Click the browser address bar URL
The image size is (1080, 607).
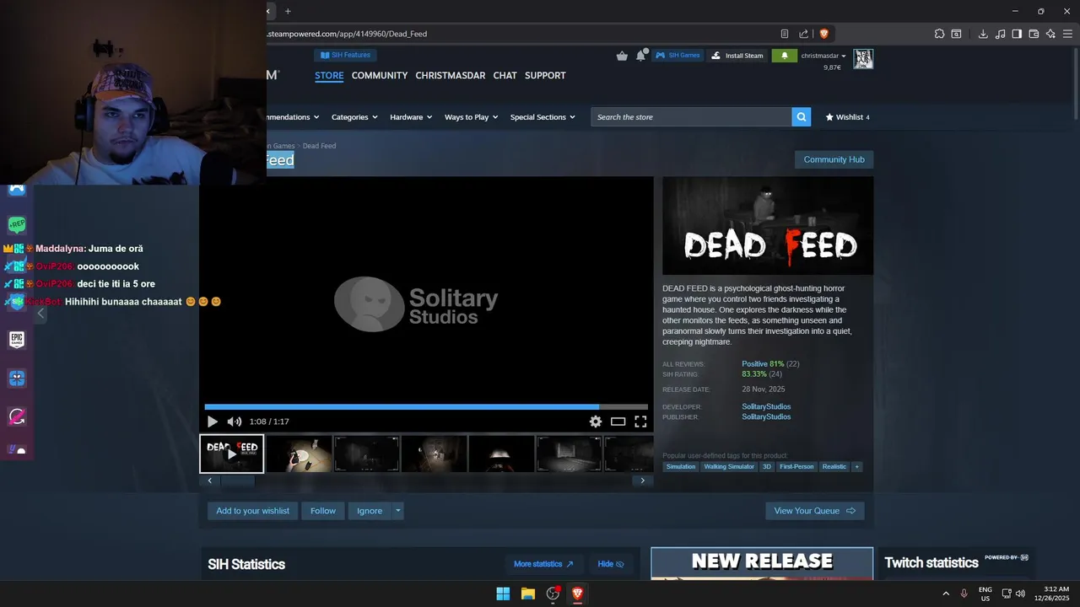point(347,34)
